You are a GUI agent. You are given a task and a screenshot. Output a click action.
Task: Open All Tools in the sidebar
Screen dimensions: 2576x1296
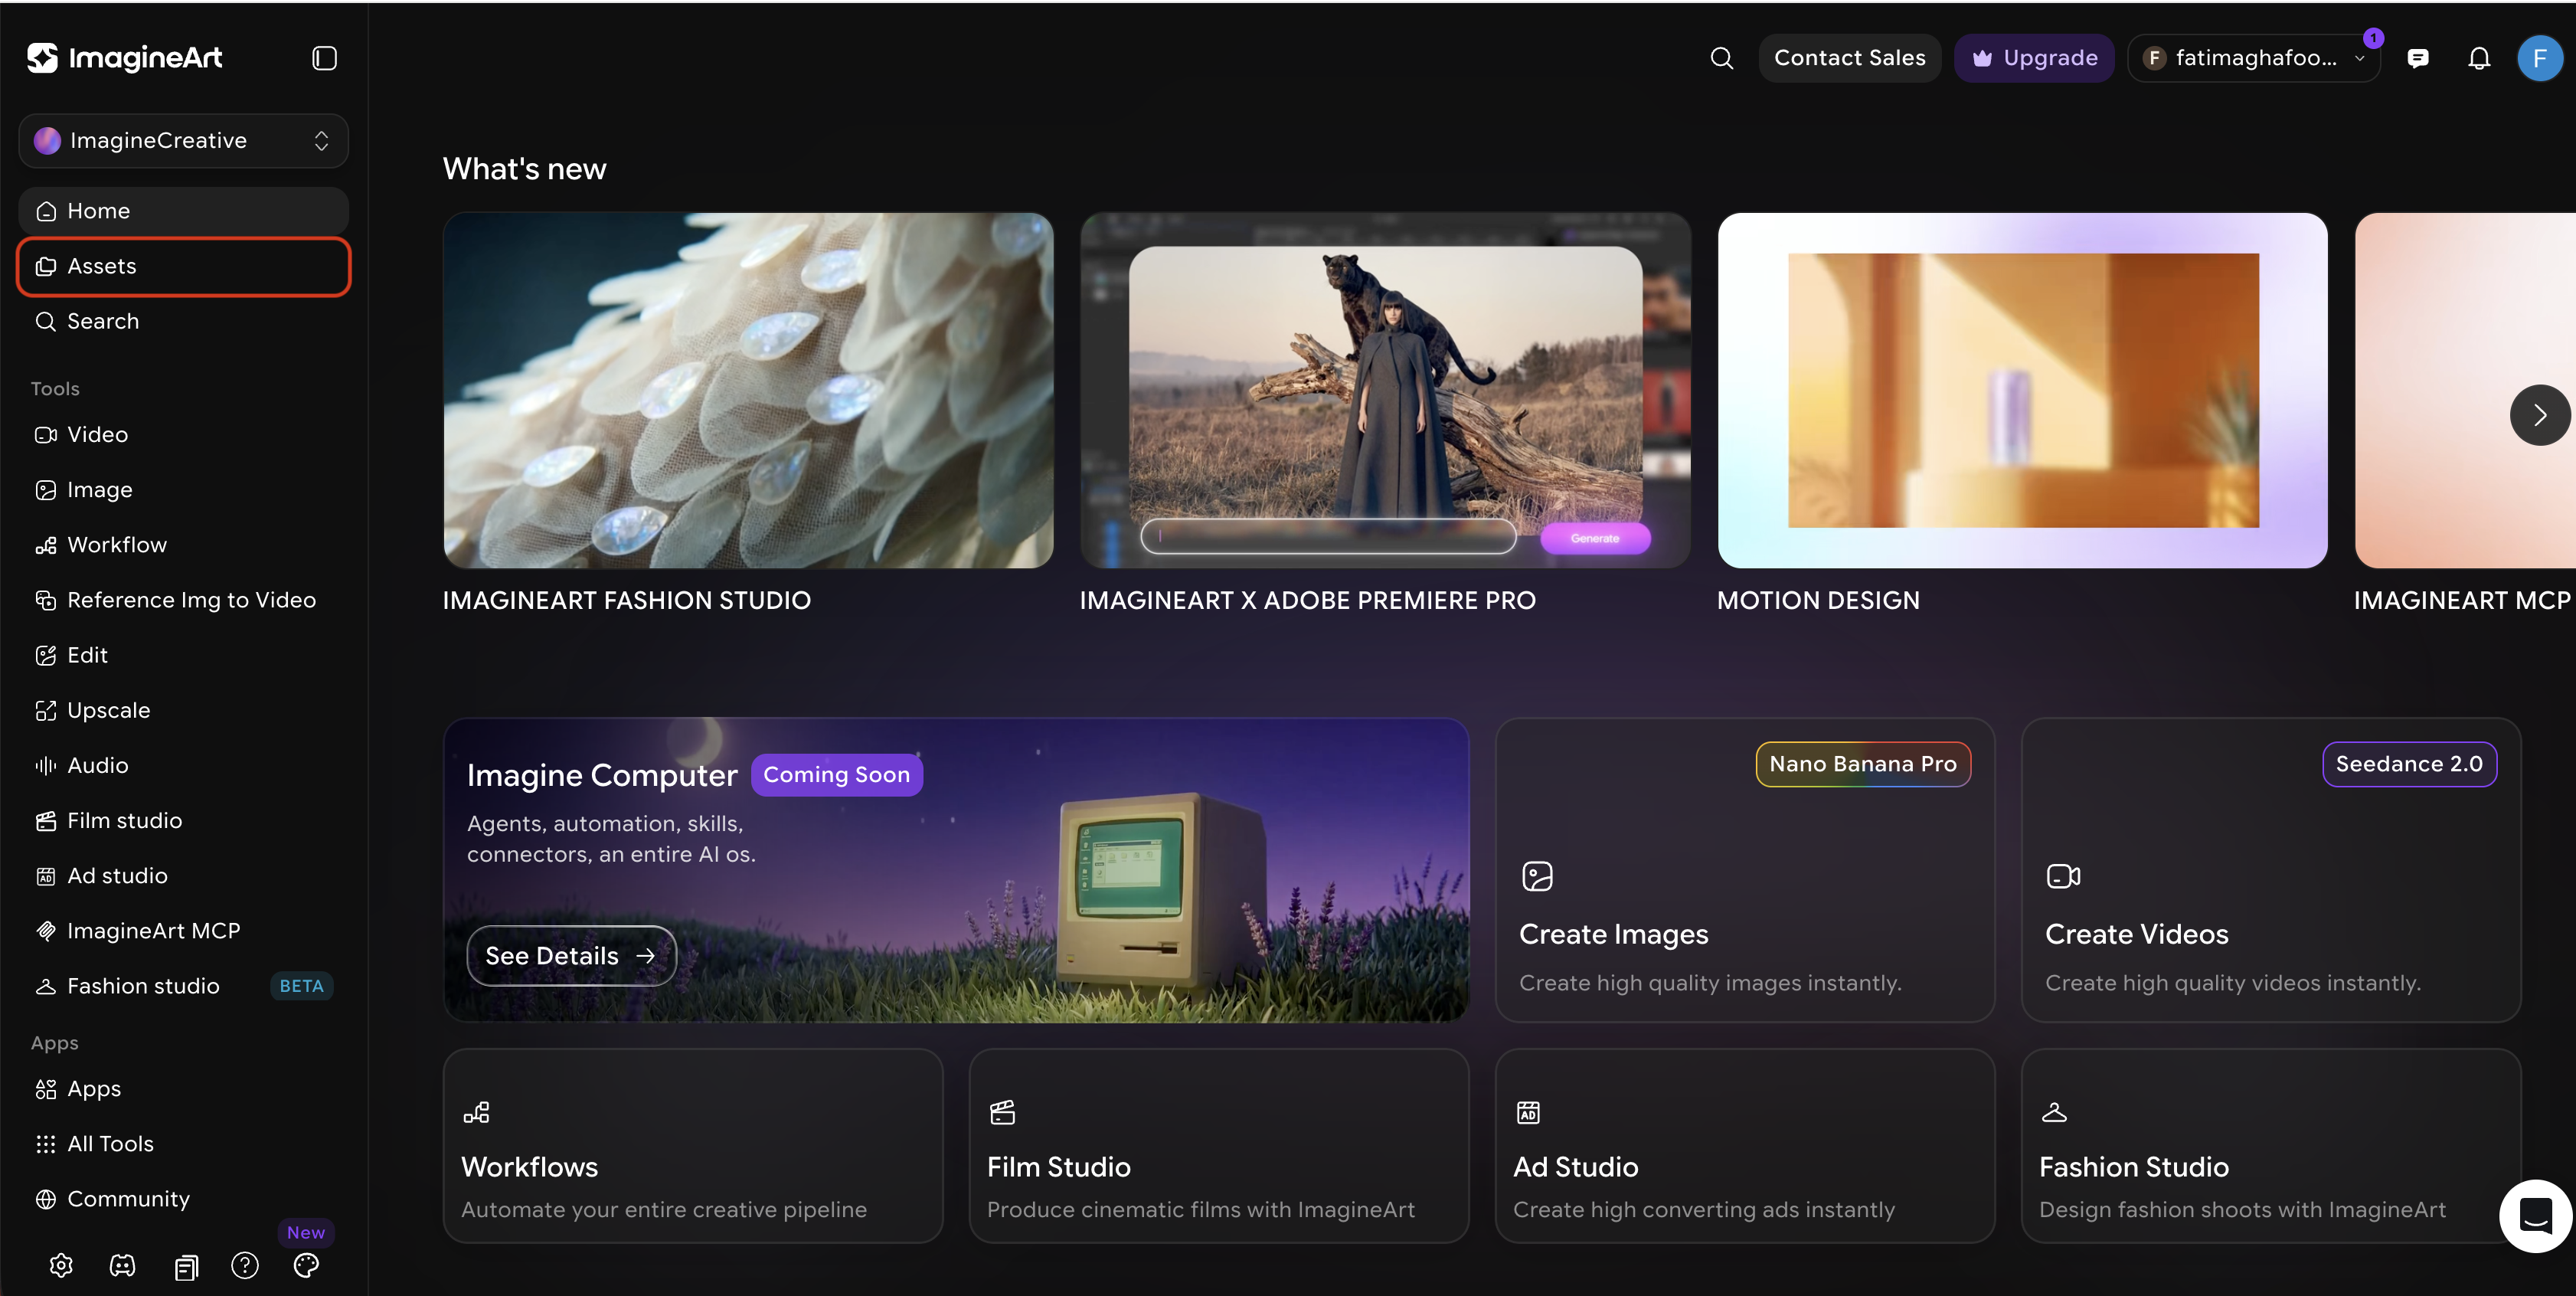(183, 1143)
